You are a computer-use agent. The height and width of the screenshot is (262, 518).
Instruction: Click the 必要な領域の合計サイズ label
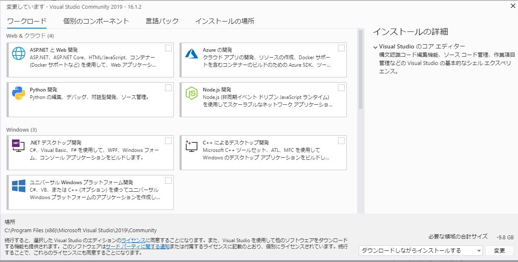(x=458, y=237)
